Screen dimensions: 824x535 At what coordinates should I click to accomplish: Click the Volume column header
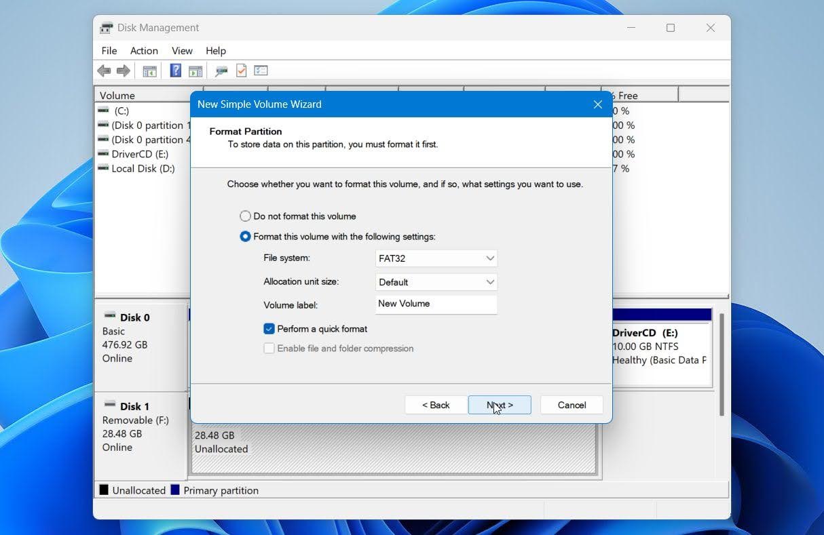(x=149, y=96)
